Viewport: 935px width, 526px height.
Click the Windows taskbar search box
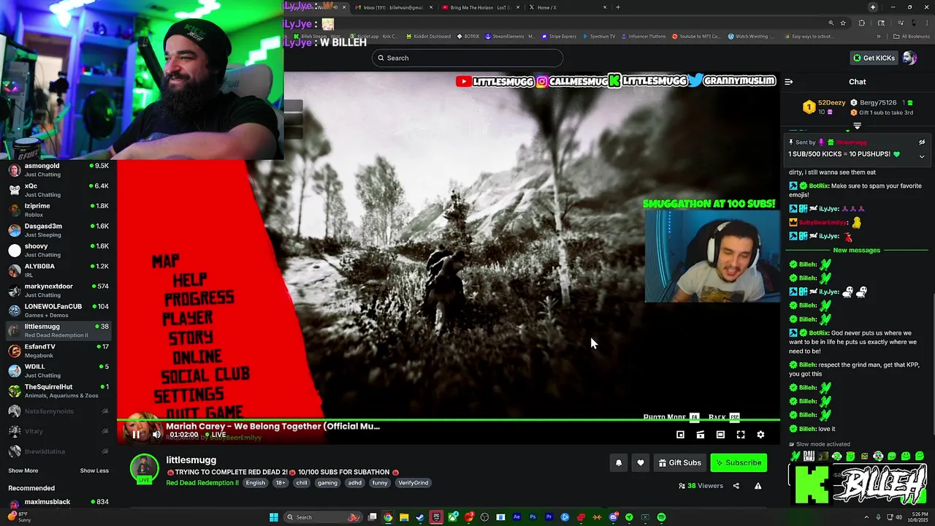tap(322, 517)
